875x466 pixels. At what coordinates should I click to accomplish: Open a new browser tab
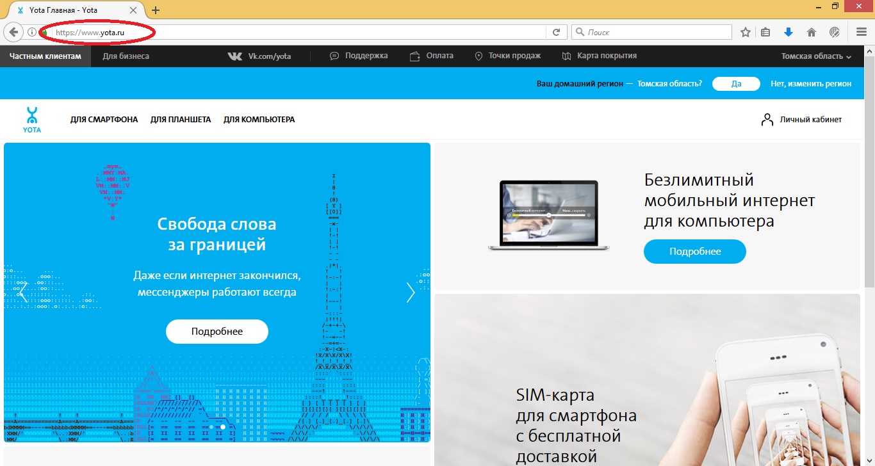click(x=155, y=10)
